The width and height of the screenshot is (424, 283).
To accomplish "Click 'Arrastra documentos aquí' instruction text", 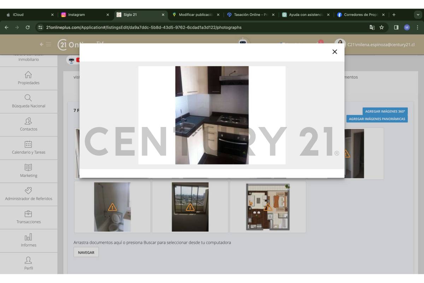I will tap(152, 243).
